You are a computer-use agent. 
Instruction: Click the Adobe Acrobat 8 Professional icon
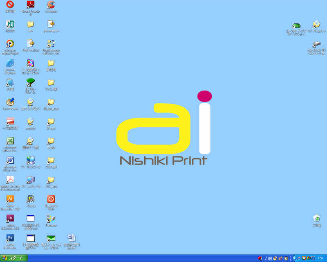pos(10,179)
